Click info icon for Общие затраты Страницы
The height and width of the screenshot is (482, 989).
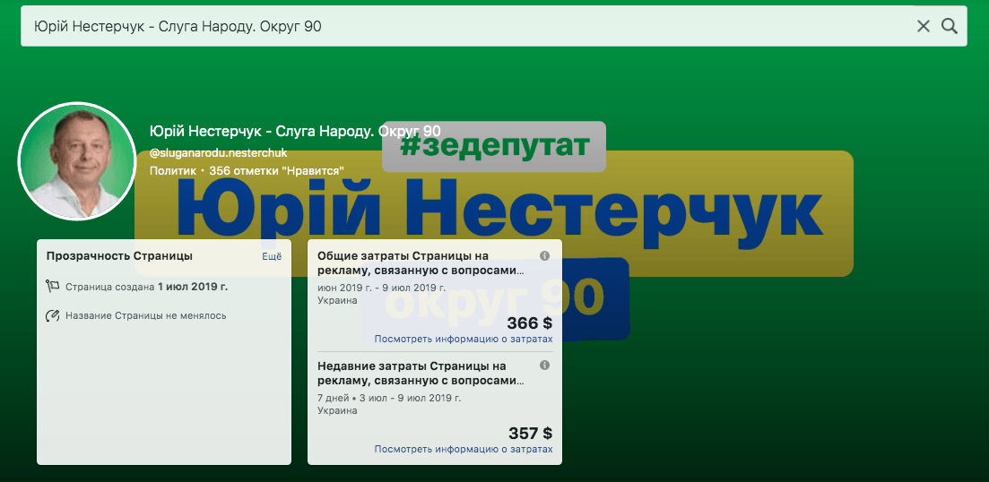[x=545, y=255]
